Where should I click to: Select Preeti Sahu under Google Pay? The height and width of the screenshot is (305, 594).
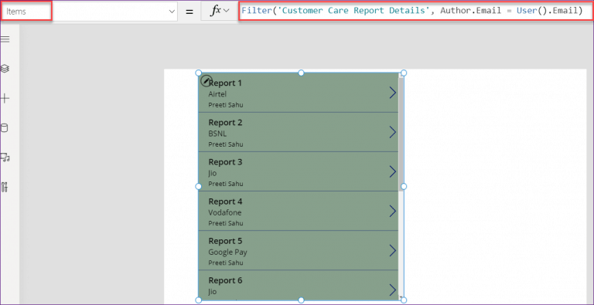coord(226,263)
